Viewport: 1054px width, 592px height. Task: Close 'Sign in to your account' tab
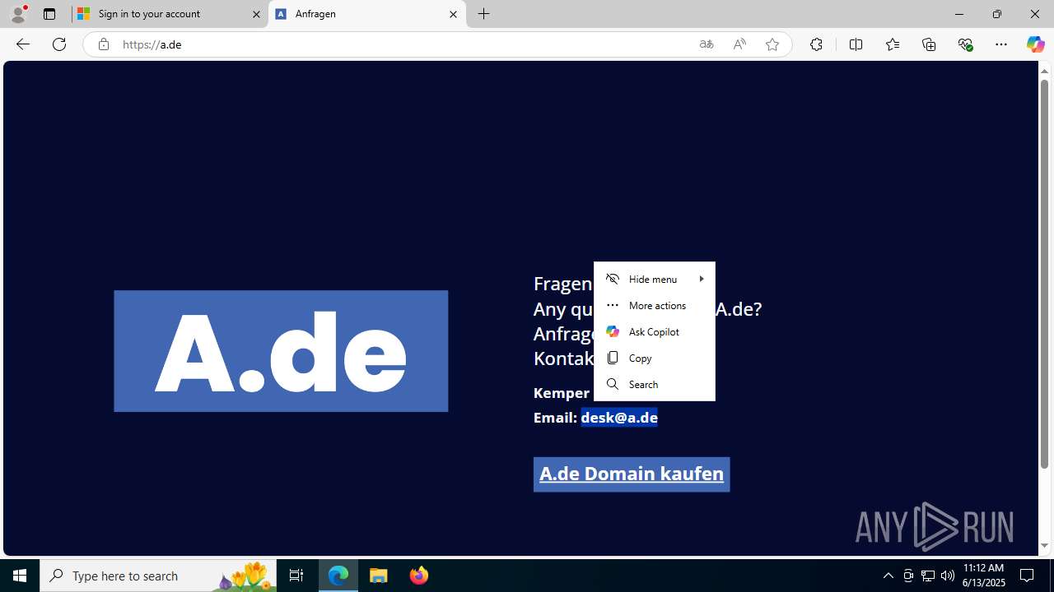[x=256, y=14]
